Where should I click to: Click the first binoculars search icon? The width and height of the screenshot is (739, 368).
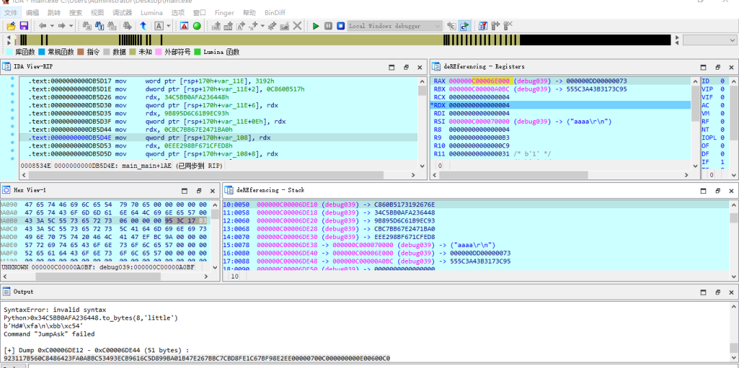(x=87, y=26)
